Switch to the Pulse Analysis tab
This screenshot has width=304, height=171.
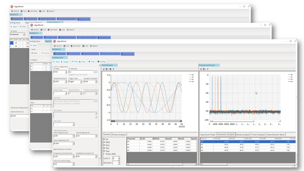pos(119,135)
